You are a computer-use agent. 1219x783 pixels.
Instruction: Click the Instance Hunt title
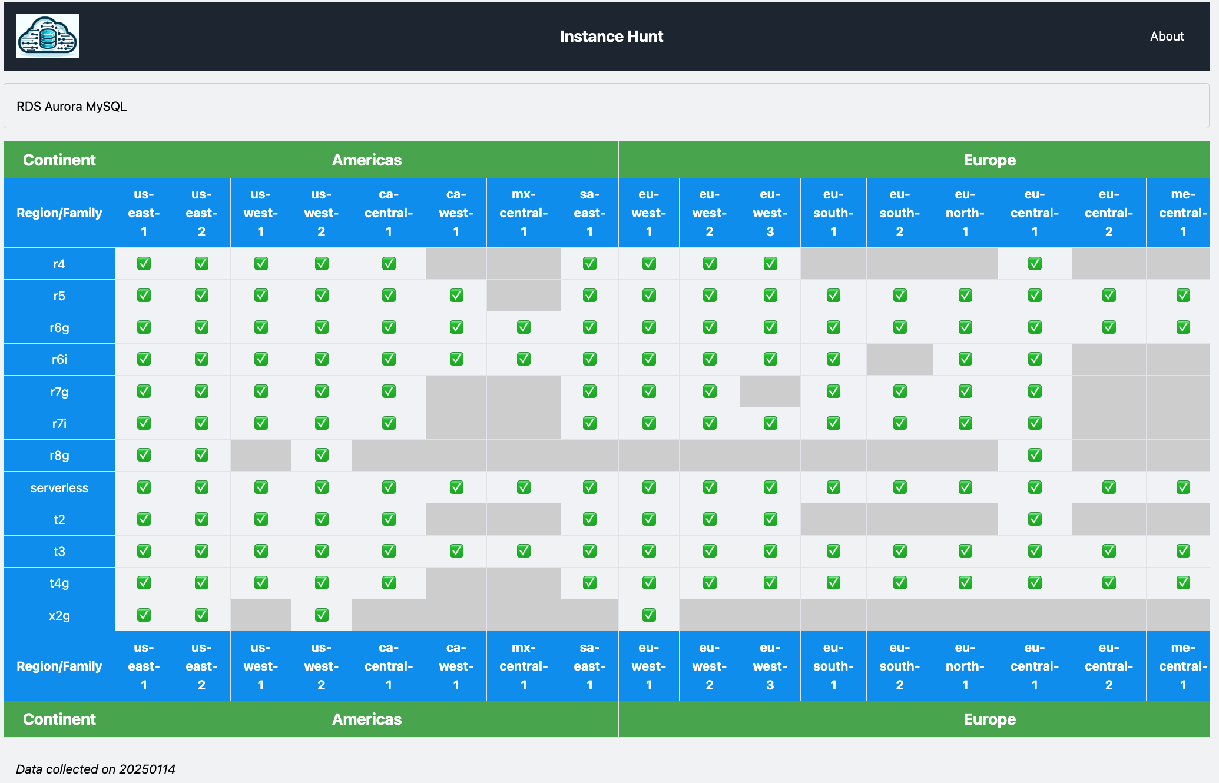612,36
